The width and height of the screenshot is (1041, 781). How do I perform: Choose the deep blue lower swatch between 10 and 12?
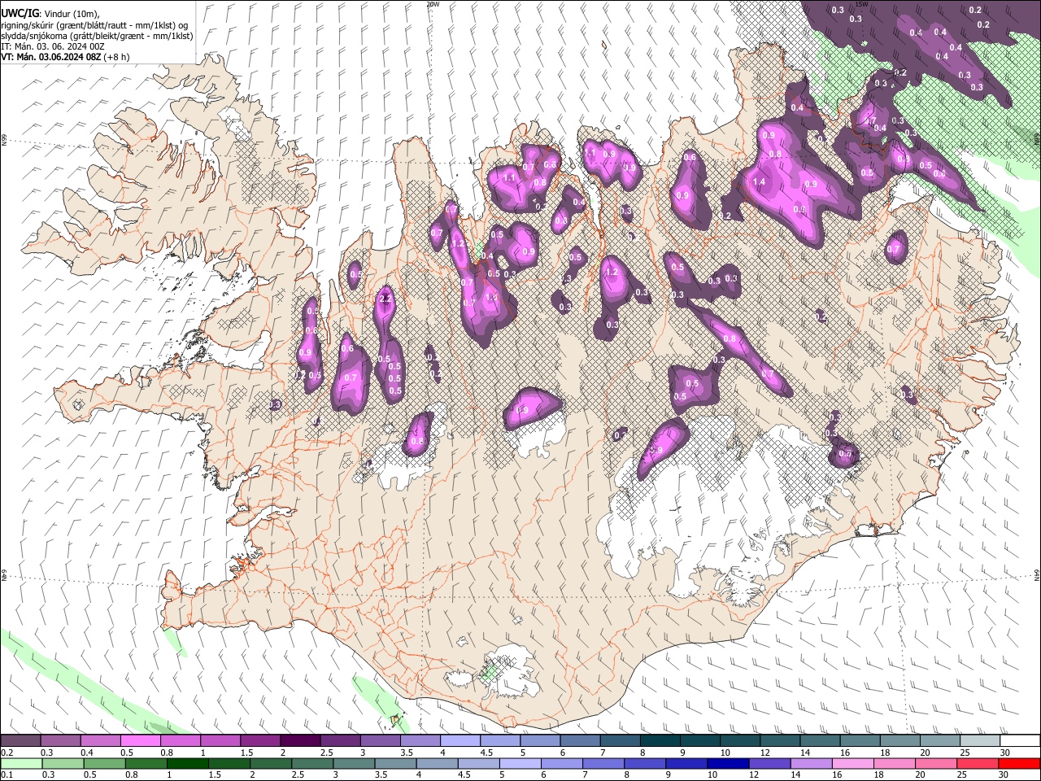(x=727, y=763)
